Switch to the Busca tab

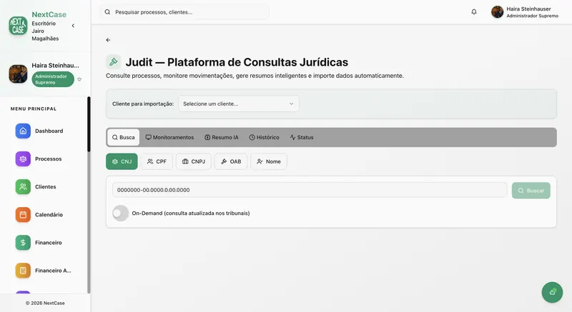click(x=123, y=137)
